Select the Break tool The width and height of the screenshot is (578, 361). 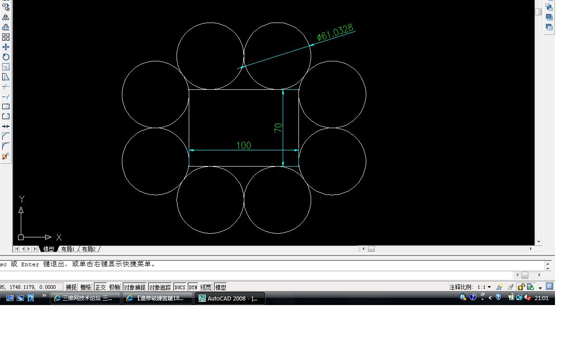coord(6,116)
